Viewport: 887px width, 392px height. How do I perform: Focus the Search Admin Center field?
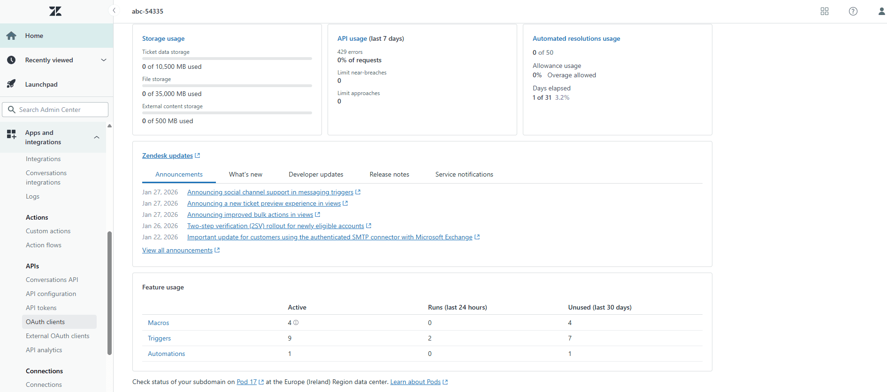[x=55, y=110]
